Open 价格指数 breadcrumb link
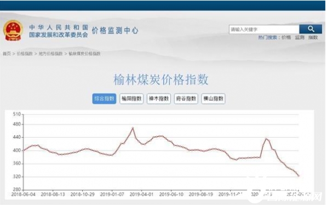This screenshot has height=205, width=327. coord(25,54)
